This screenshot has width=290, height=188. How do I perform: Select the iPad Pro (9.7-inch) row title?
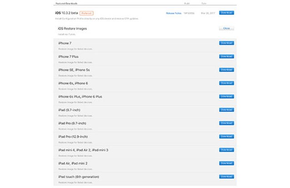click(72, 124)
